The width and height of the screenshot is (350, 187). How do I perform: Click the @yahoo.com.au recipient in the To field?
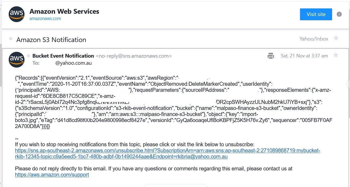coord(73,63)
